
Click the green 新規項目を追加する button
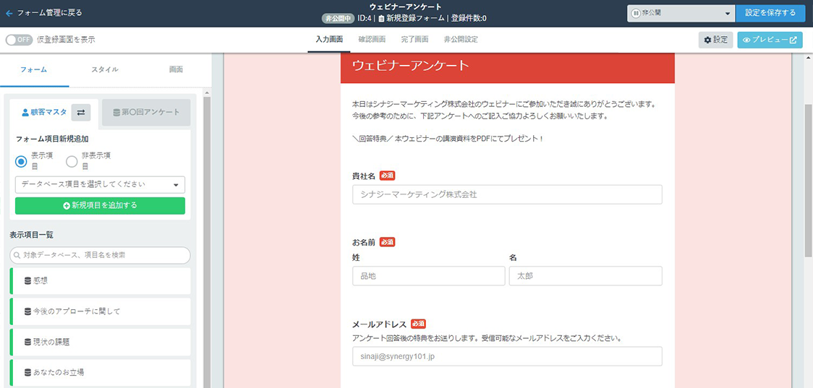(x=100, y=206)
